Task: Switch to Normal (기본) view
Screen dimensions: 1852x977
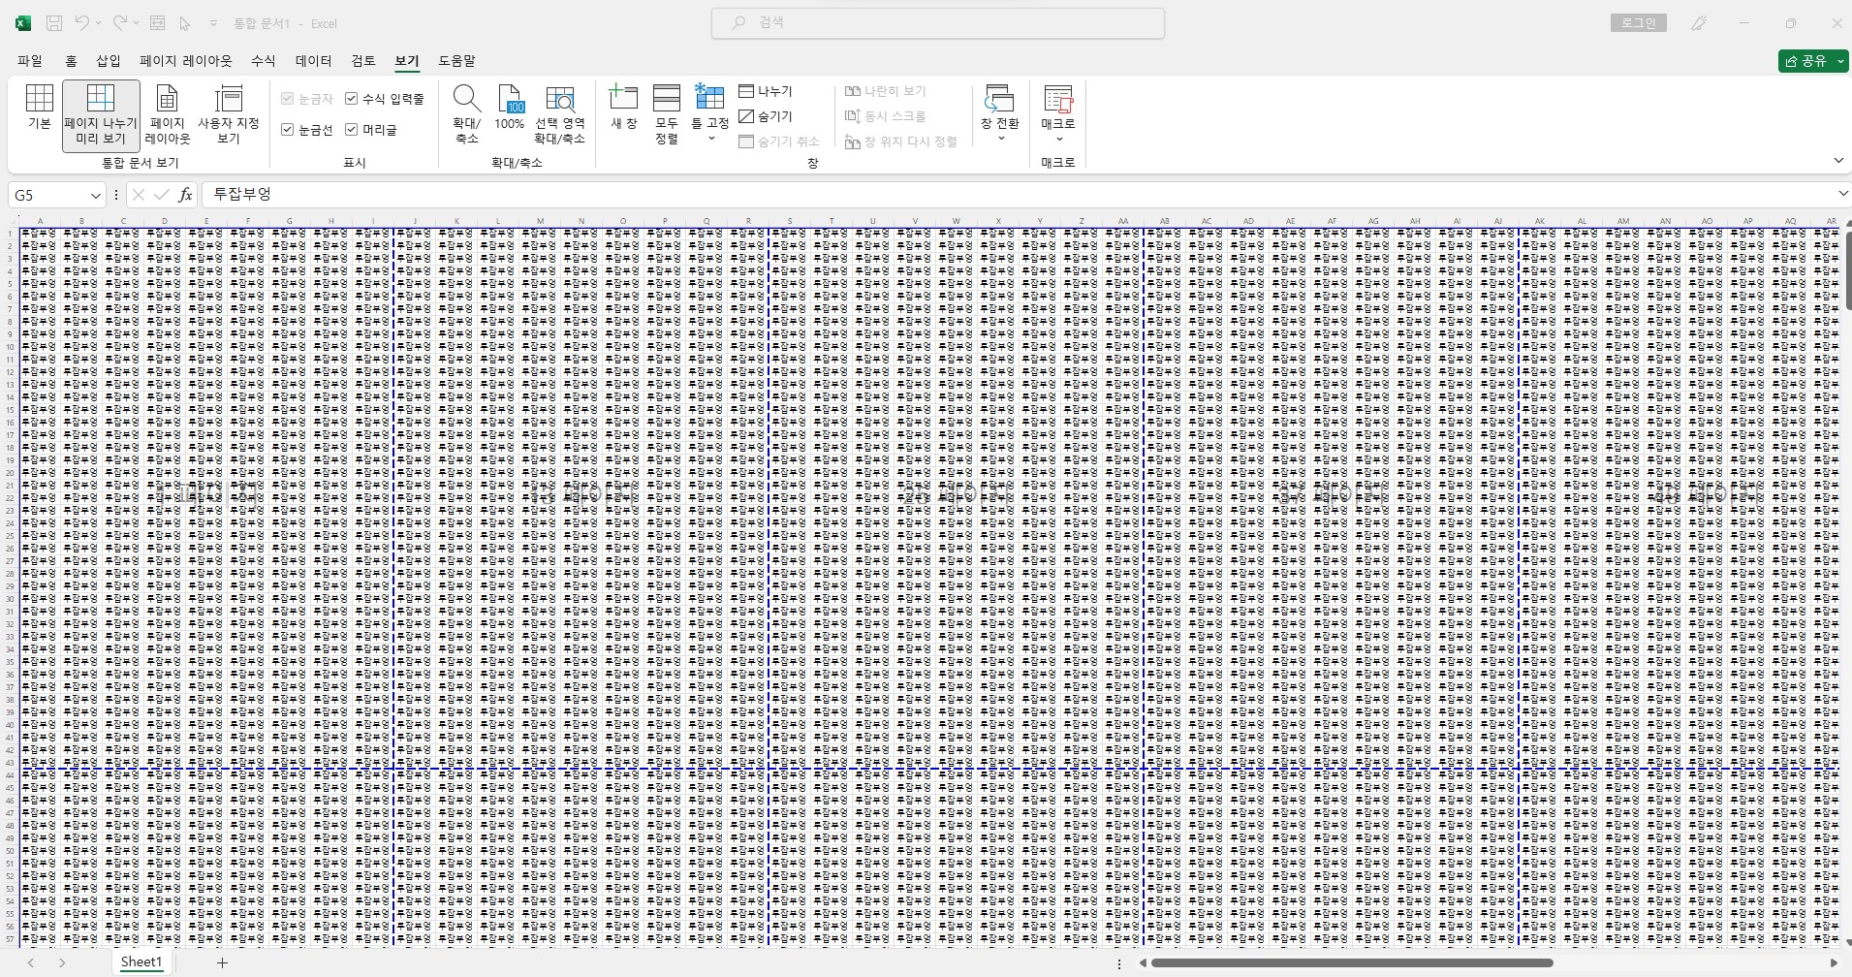Action: [x=40, y=108]
